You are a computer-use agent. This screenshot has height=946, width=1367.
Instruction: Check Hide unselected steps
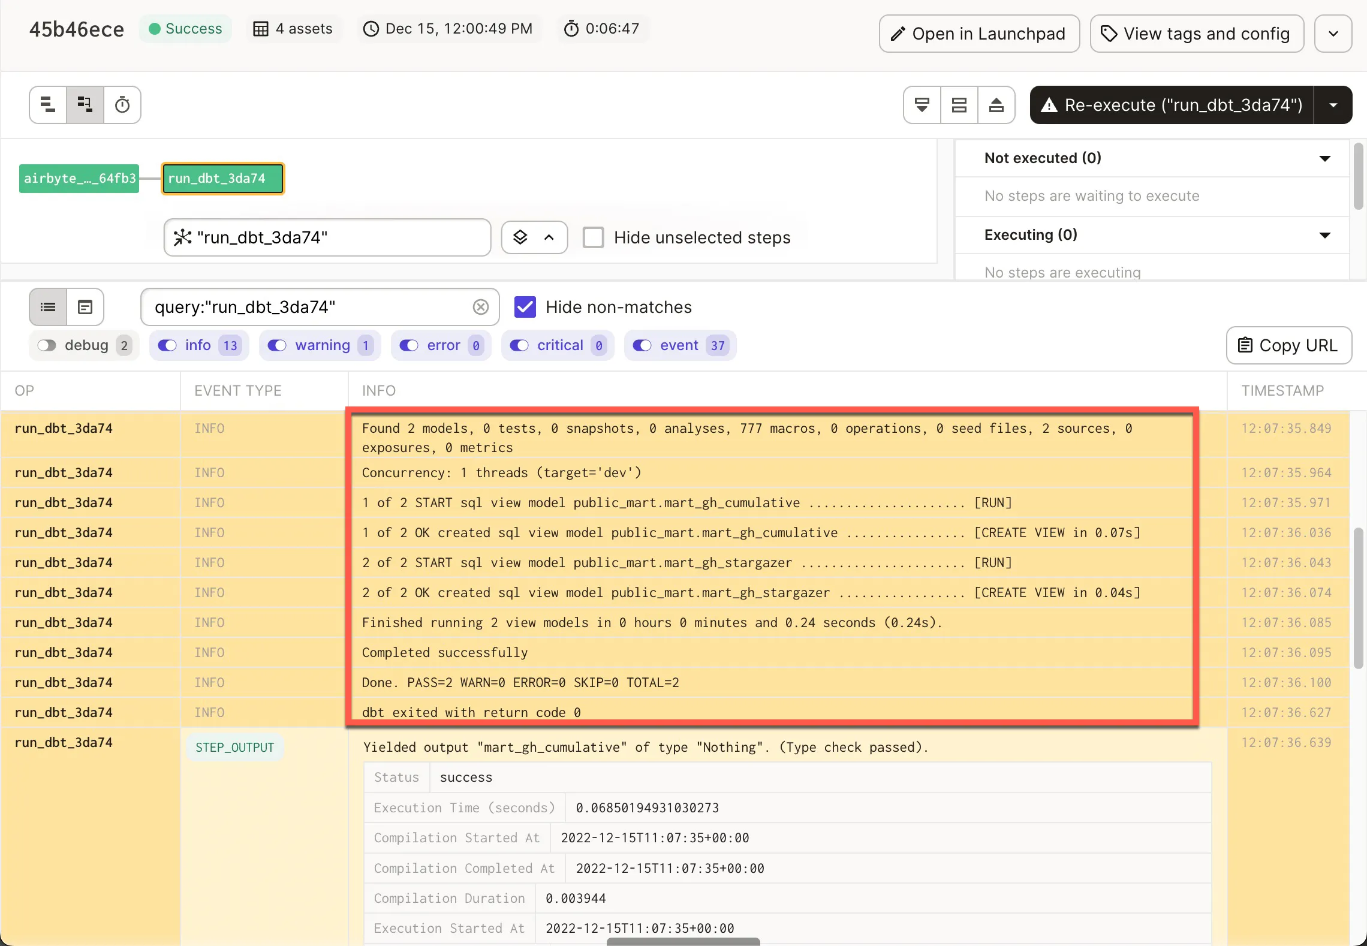pyautogui.click(x=594, y=237)
